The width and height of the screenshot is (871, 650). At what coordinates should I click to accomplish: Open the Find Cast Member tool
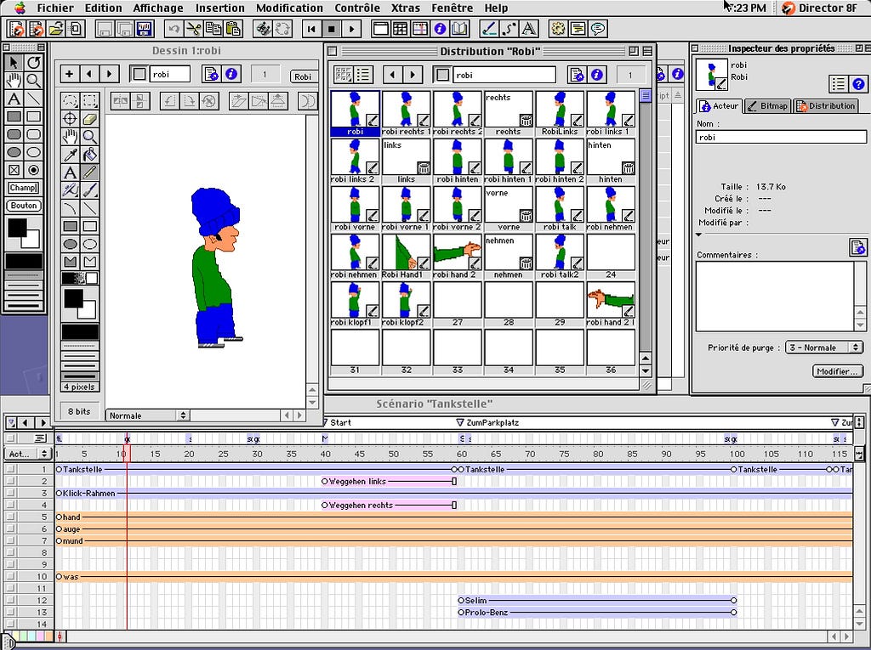coord(263,28)
